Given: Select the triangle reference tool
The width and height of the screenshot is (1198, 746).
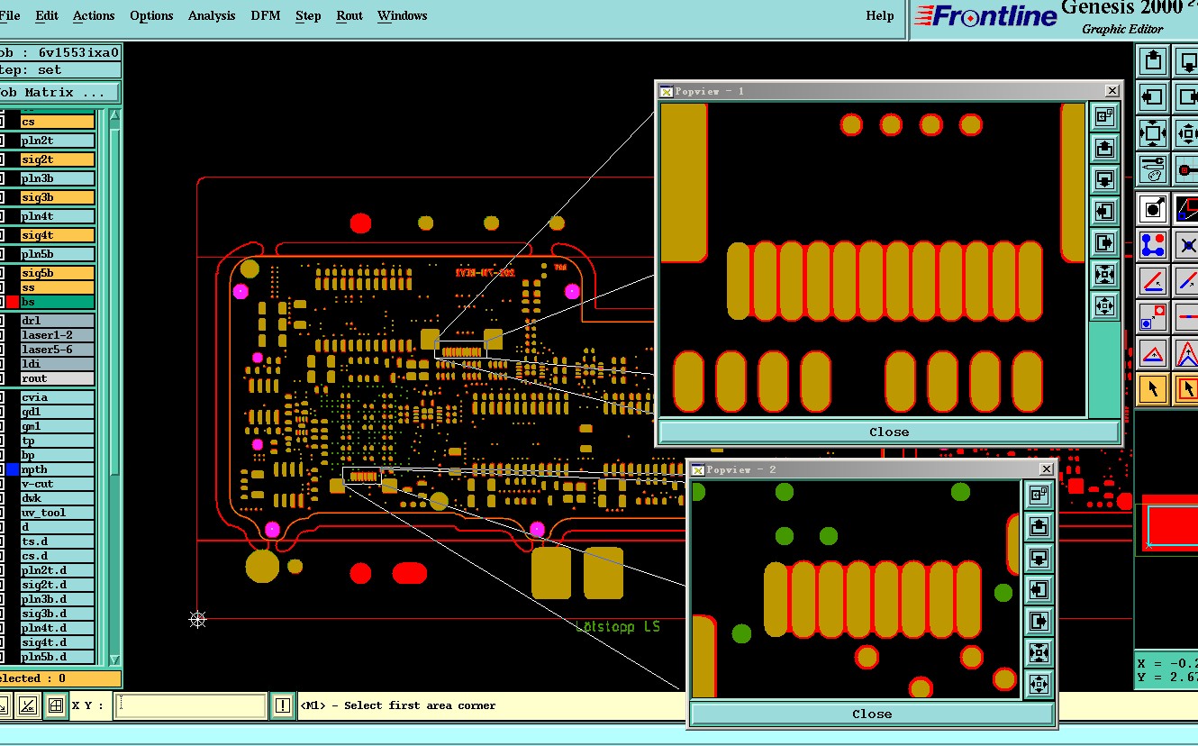Looking at the screenshot, I should point(1153,353).
